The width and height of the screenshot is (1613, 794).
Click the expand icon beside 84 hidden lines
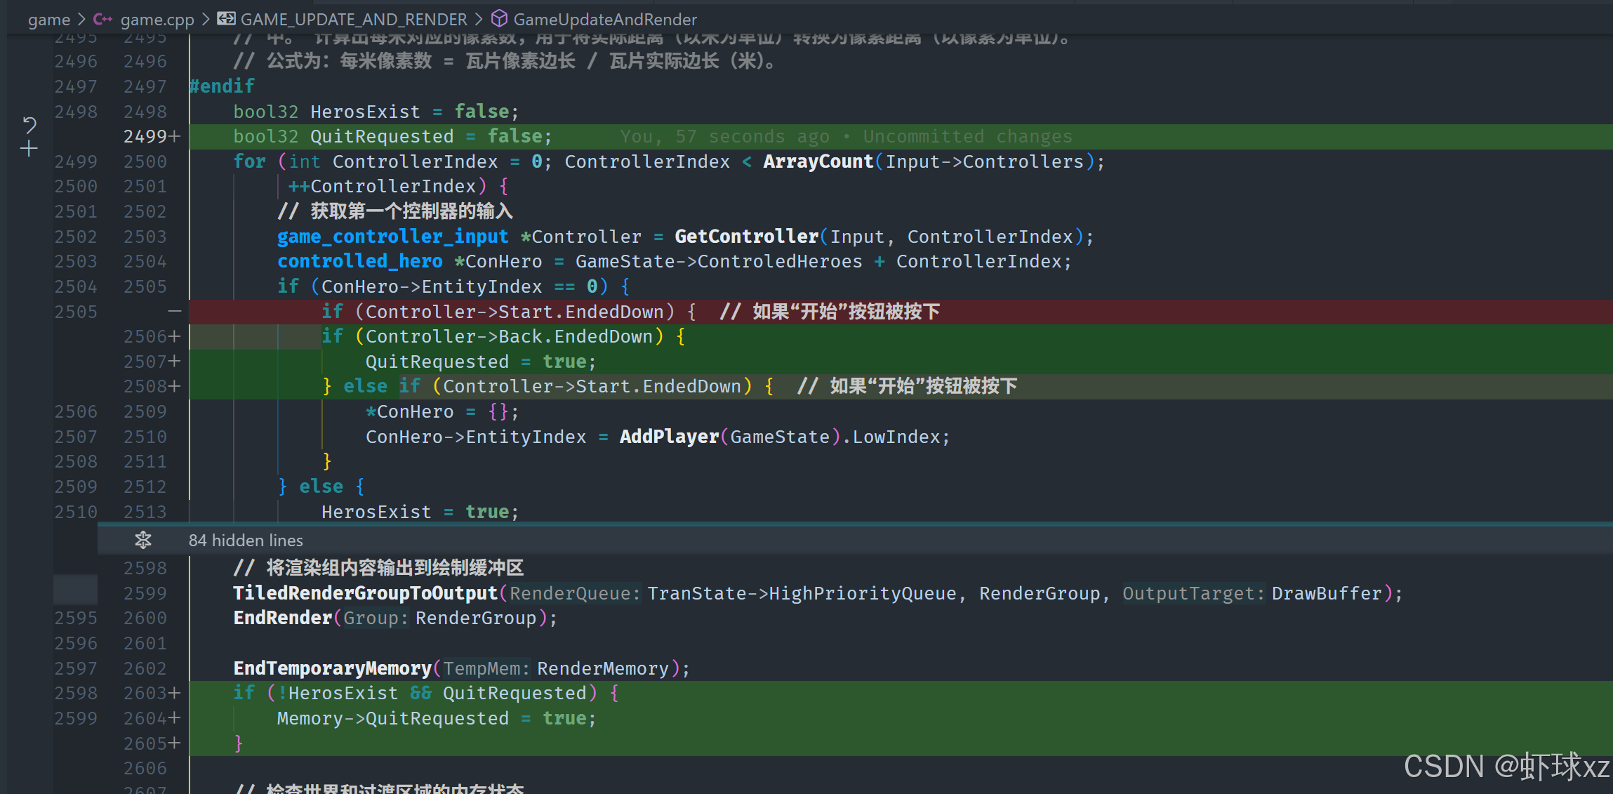pyautogui.click(x=143, y=540)
